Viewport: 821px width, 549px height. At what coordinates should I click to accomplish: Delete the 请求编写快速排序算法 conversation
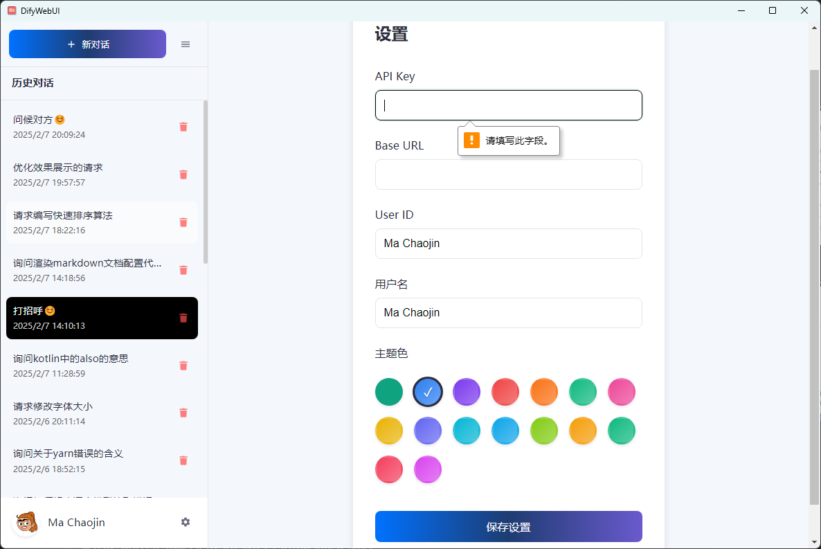tap(183, 222)
